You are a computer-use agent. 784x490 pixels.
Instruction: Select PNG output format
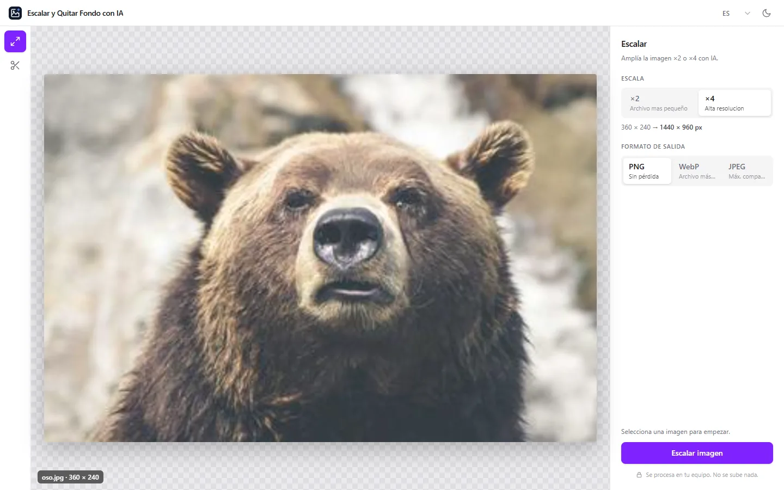pos(647,171)
